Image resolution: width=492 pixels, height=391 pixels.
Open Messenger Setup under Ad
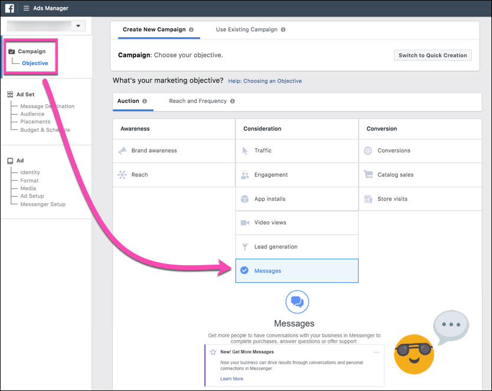[43, 204]
